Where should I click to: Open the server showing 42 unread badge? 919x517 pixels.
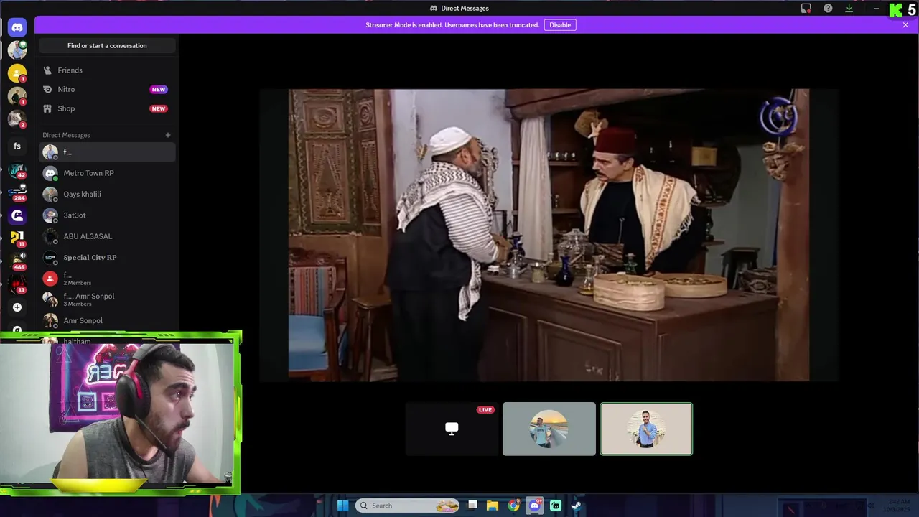click(x=17, y=171)
